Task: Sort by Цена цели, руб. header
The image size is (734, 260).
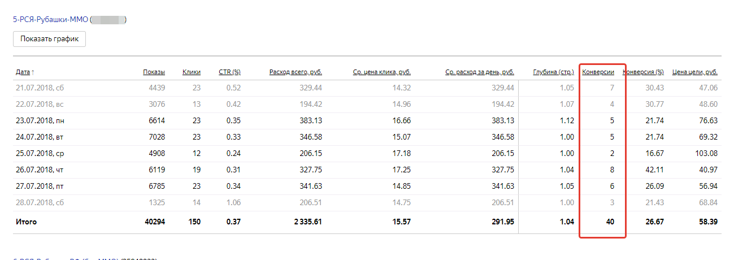Action: [x=694, y=72]
